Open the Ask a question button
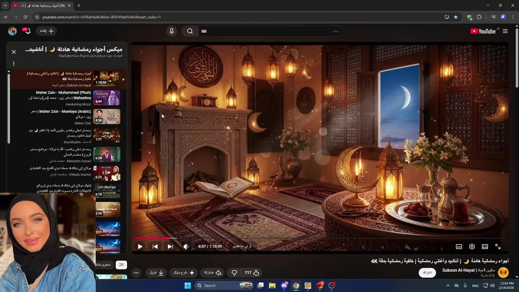The image size is (519, 292). point(184,273)
